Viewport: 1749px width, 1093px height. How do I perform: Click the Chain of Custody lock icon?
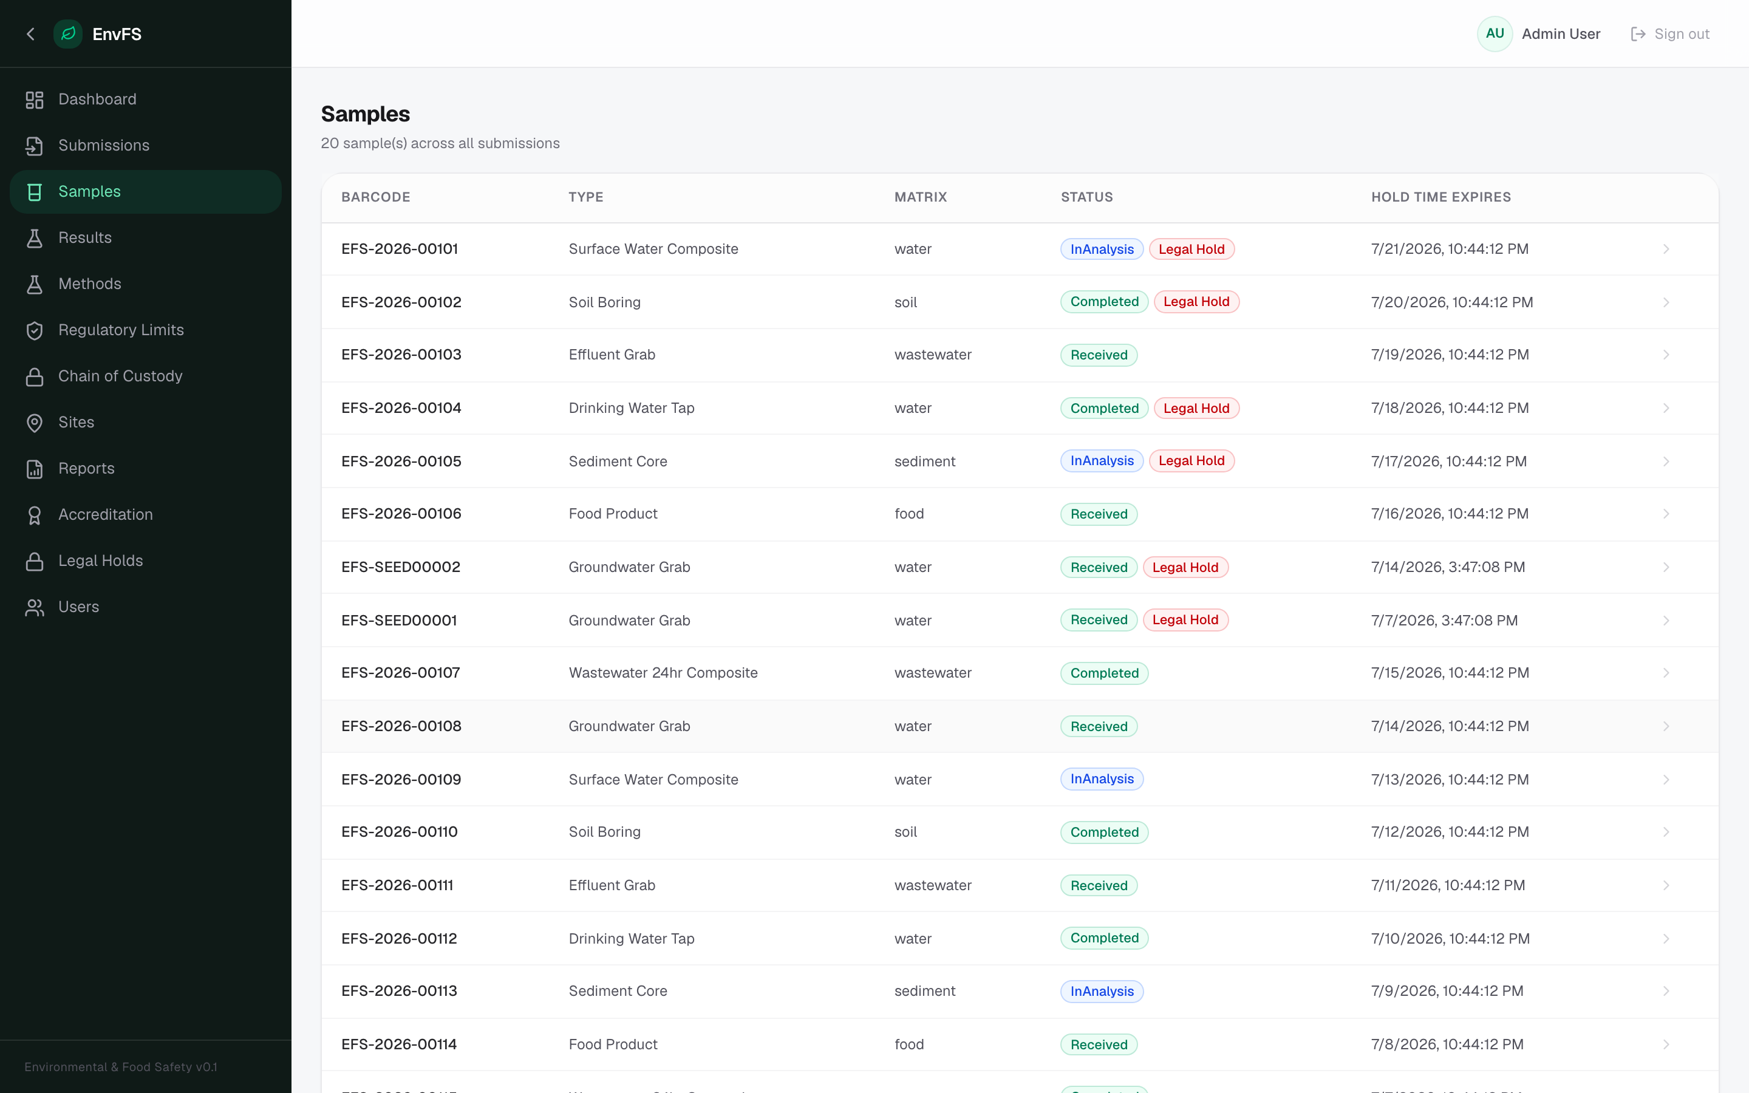(x=34, y=376)
